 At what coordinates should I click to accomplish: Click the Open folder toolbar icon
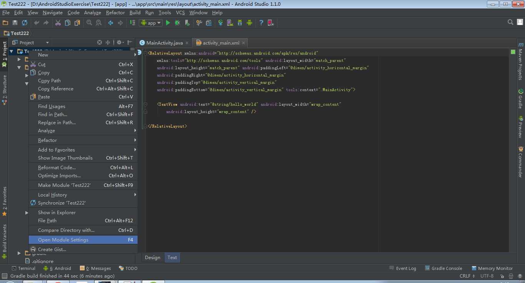pyautogui.click(x=5, y=23)
